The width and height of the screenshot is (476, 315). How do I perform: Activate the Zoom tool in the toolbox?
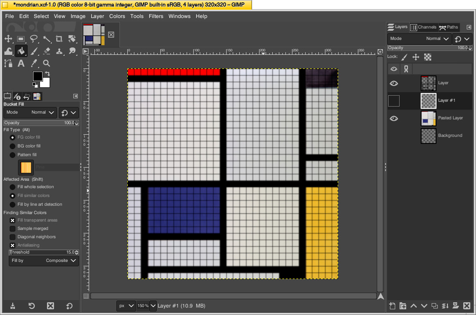(x=47, y=63)
